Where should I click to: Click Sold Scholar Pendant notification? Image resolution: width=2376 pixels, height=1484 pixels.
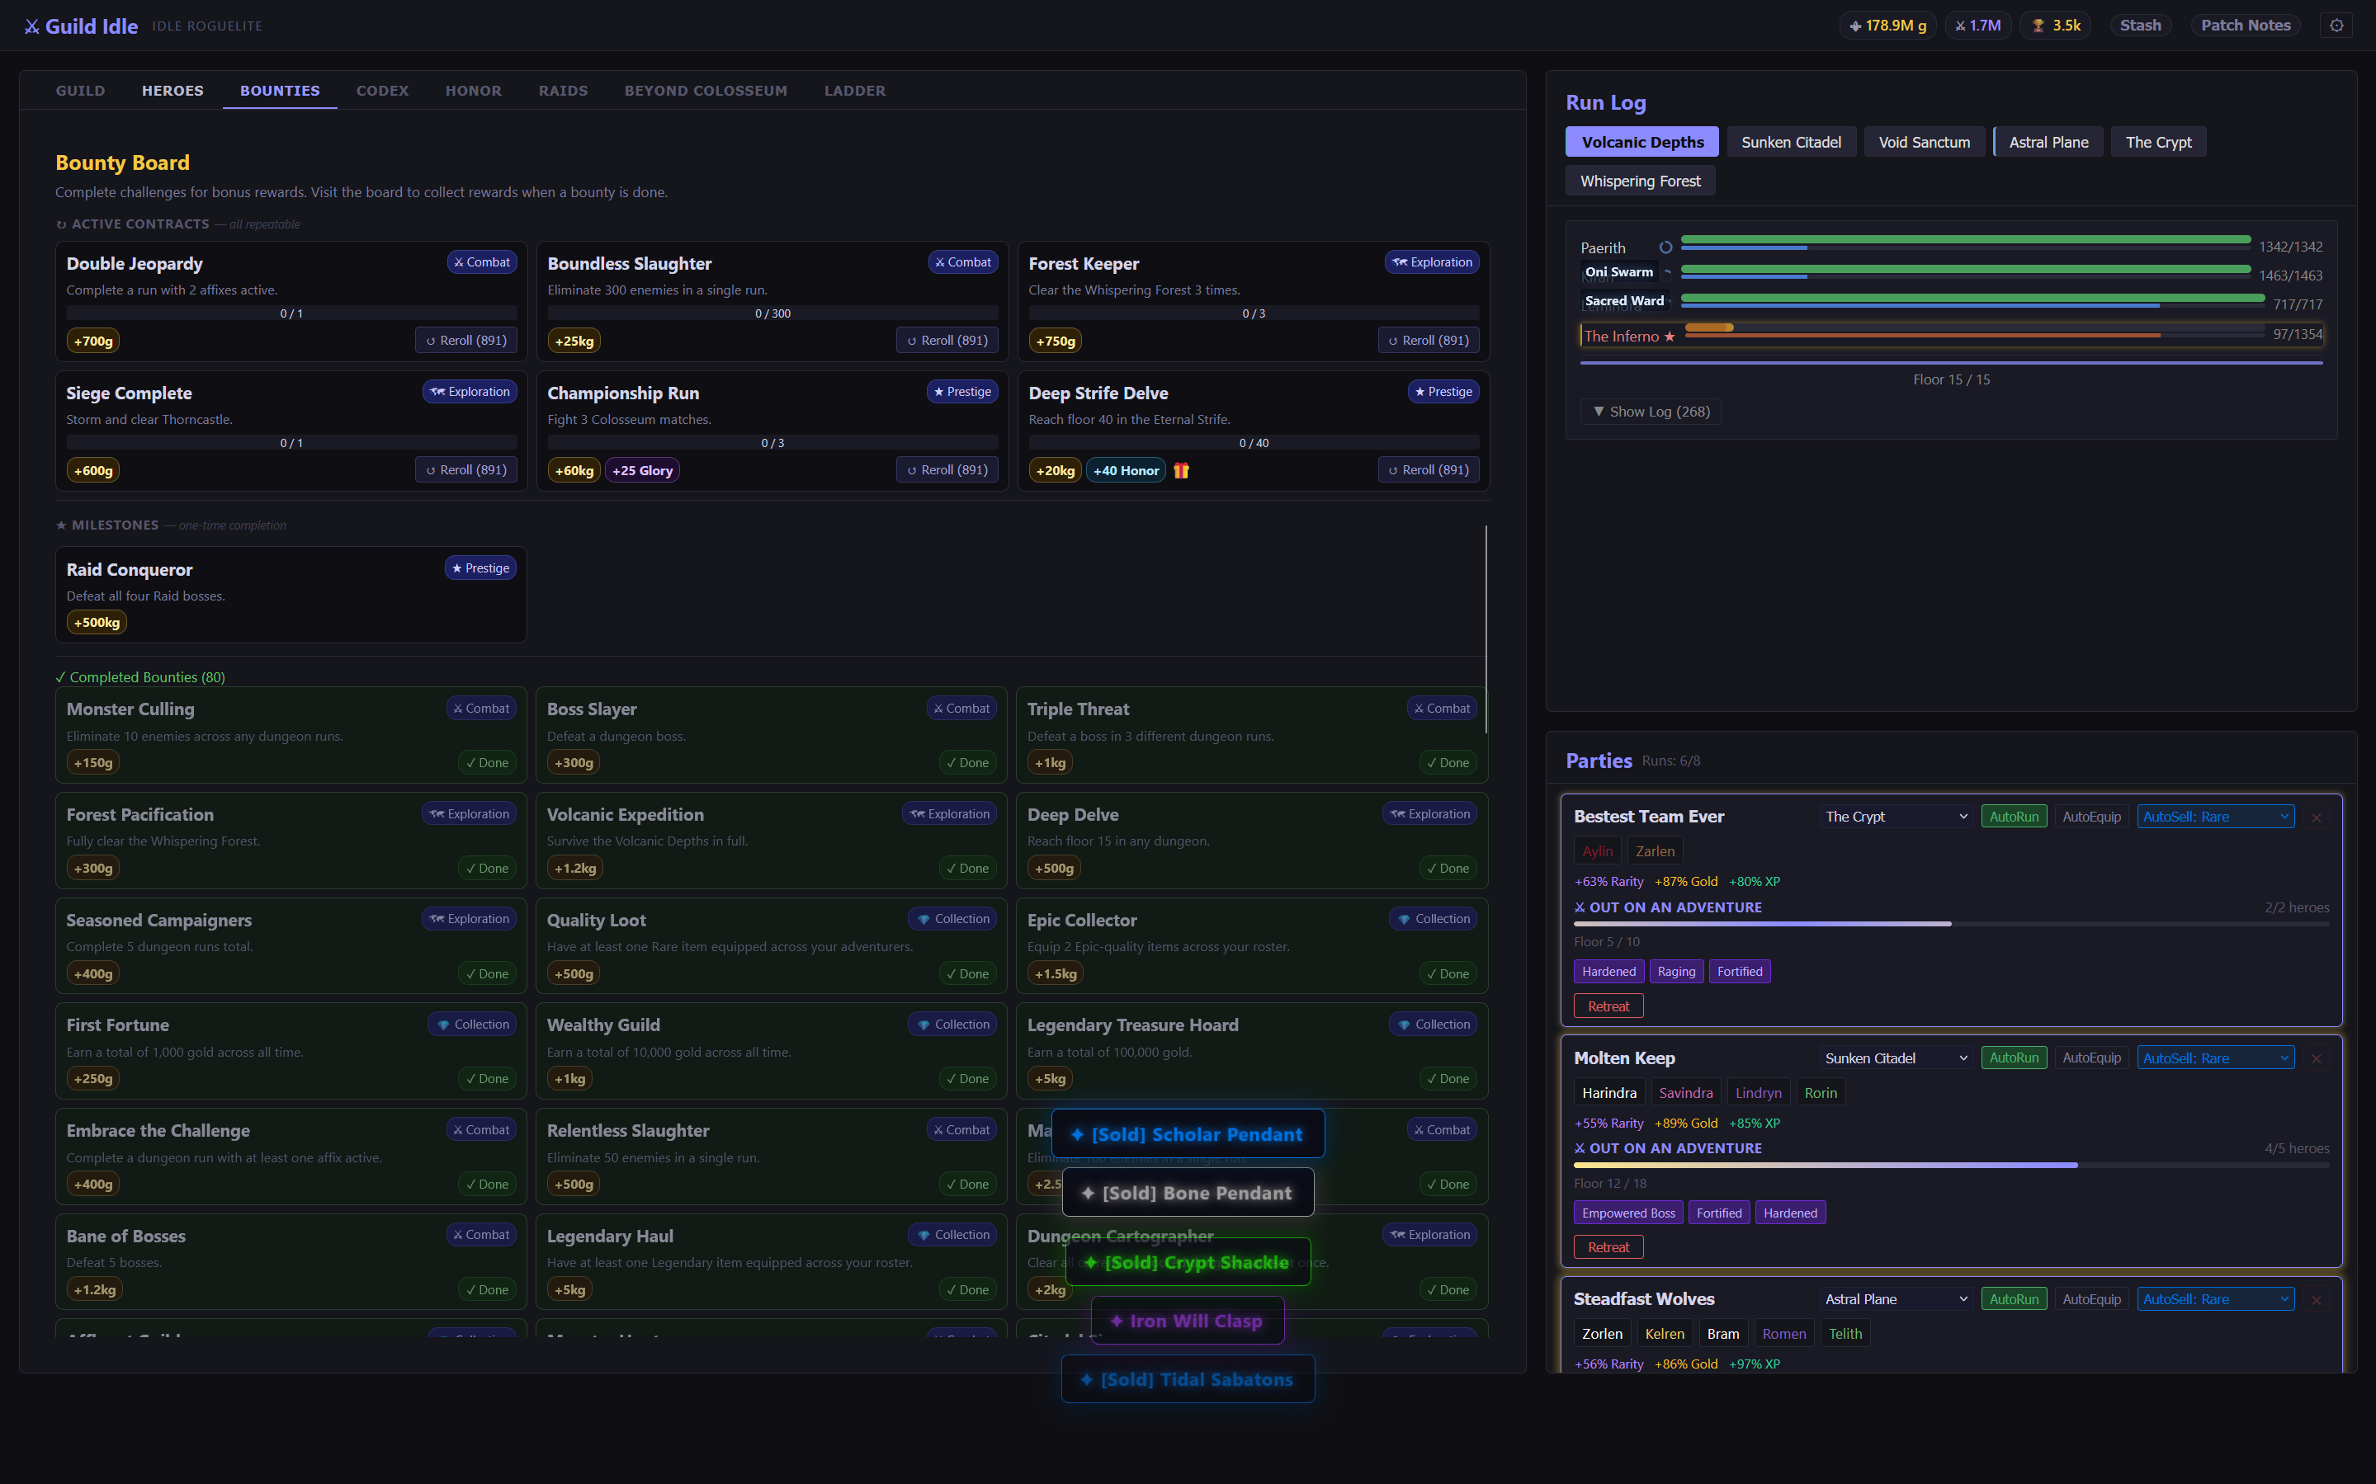[1188, 1134]
